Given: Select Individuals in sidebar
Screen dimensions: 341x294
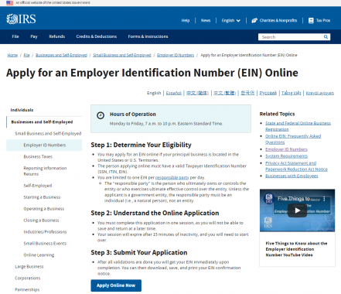Looking at the screenshot, I should point(22,110).
